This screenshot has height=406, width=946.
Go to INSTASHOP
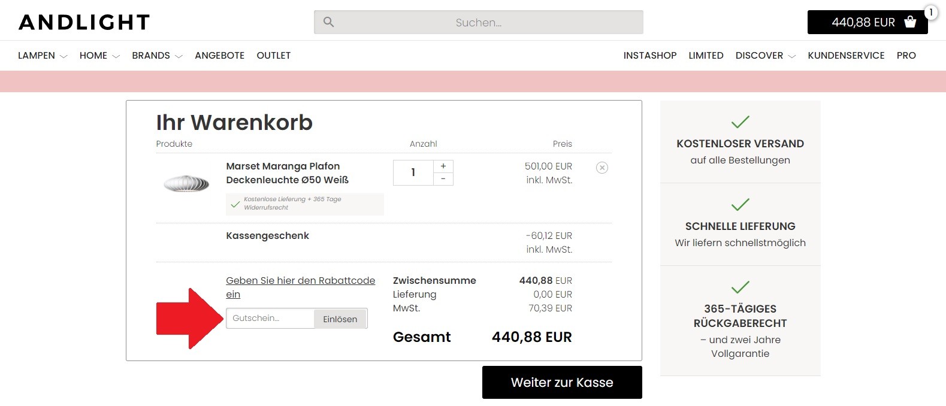(x=650, y=56)
